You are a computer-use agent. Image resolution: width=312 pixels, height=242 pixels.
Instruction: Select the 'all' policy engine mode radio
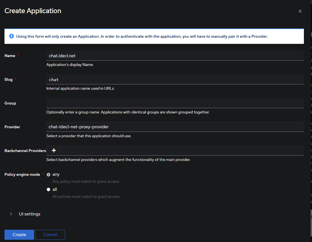coord(49,189)
